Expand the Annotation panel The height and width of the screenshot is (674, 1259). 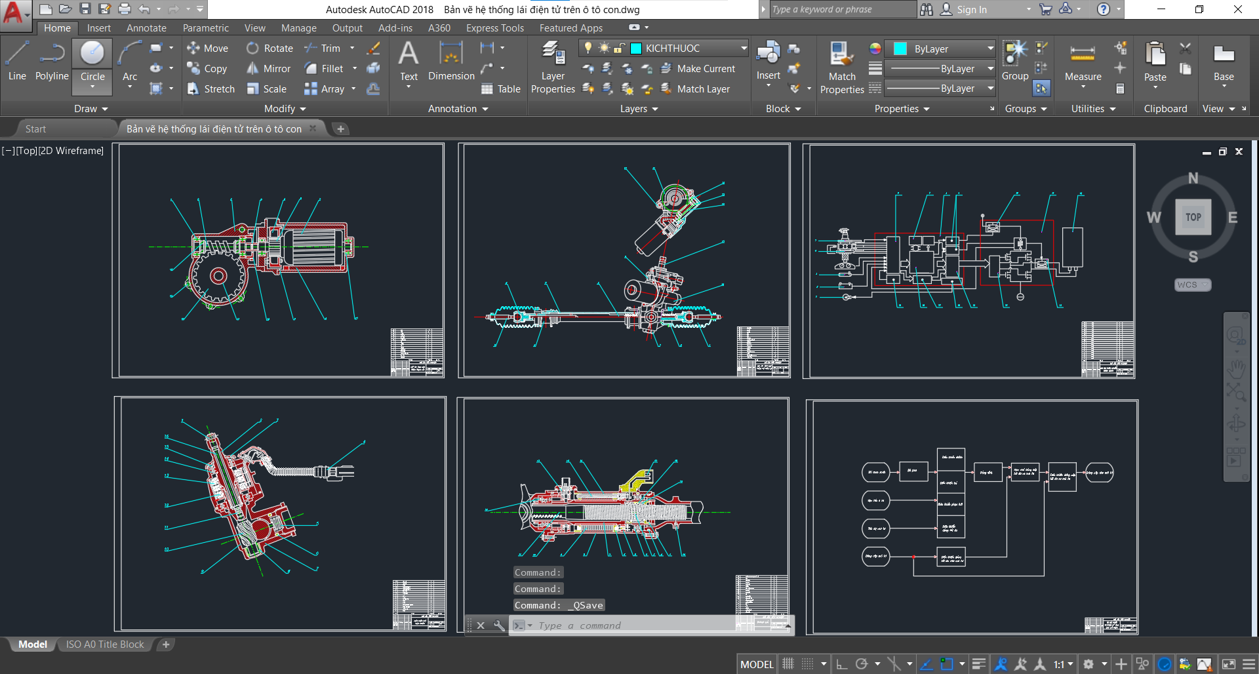[x=458, y=108]
